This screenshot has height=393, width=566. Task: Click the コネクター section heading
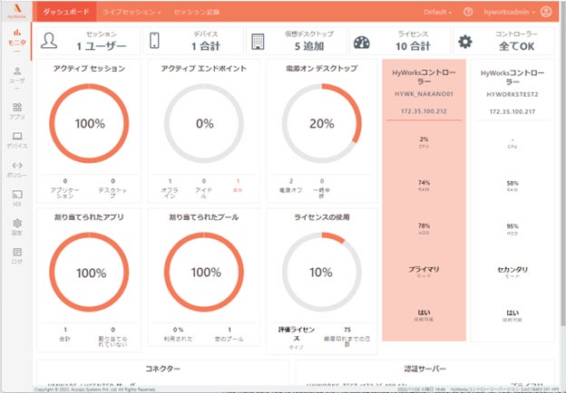pos(162,369)
